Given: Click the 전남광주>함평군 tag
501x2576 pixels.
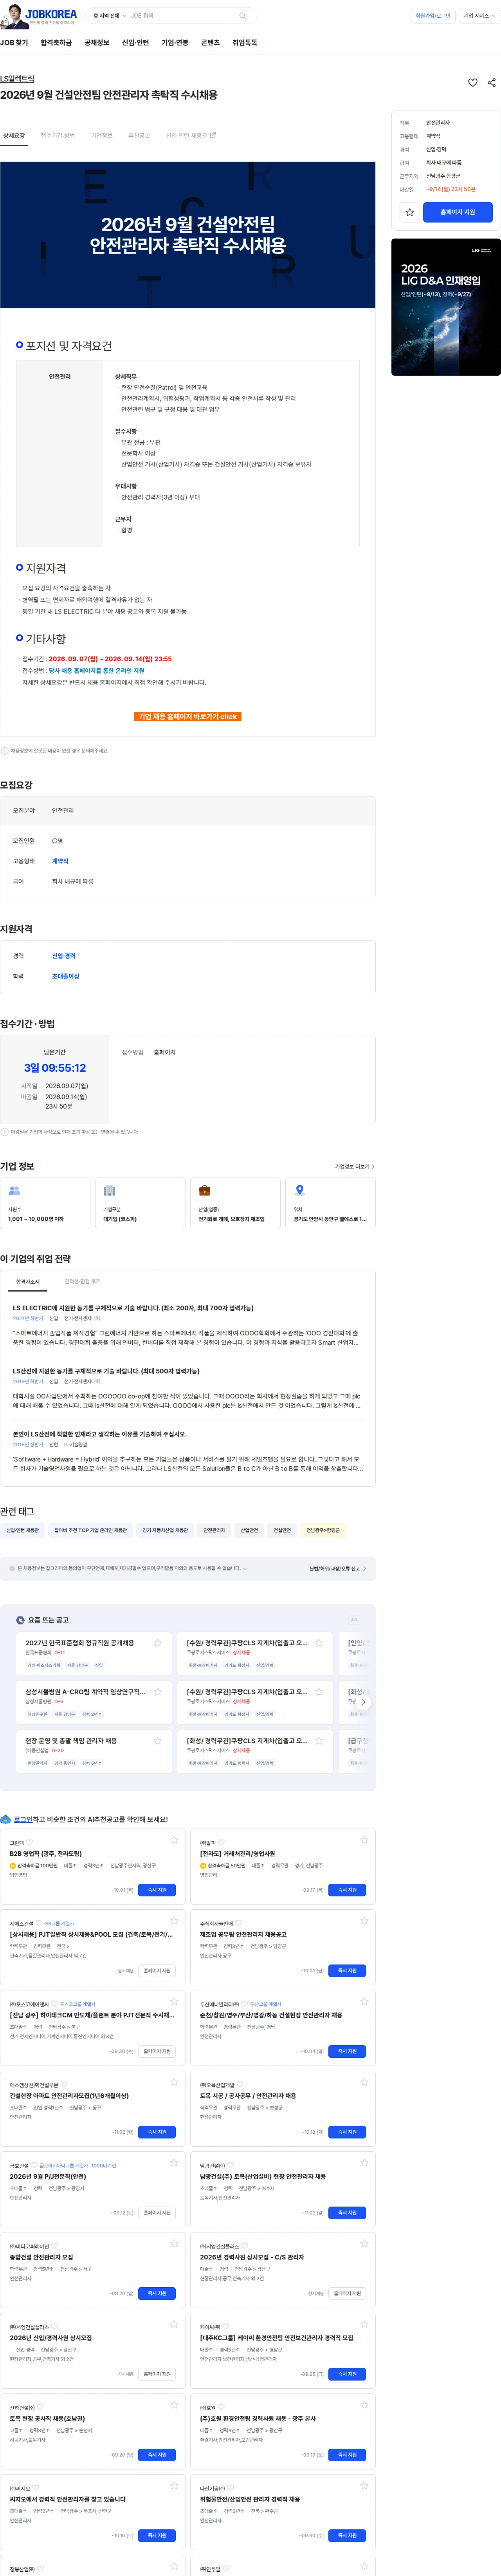Looking at the screenshot, I should pos(323,1530).
